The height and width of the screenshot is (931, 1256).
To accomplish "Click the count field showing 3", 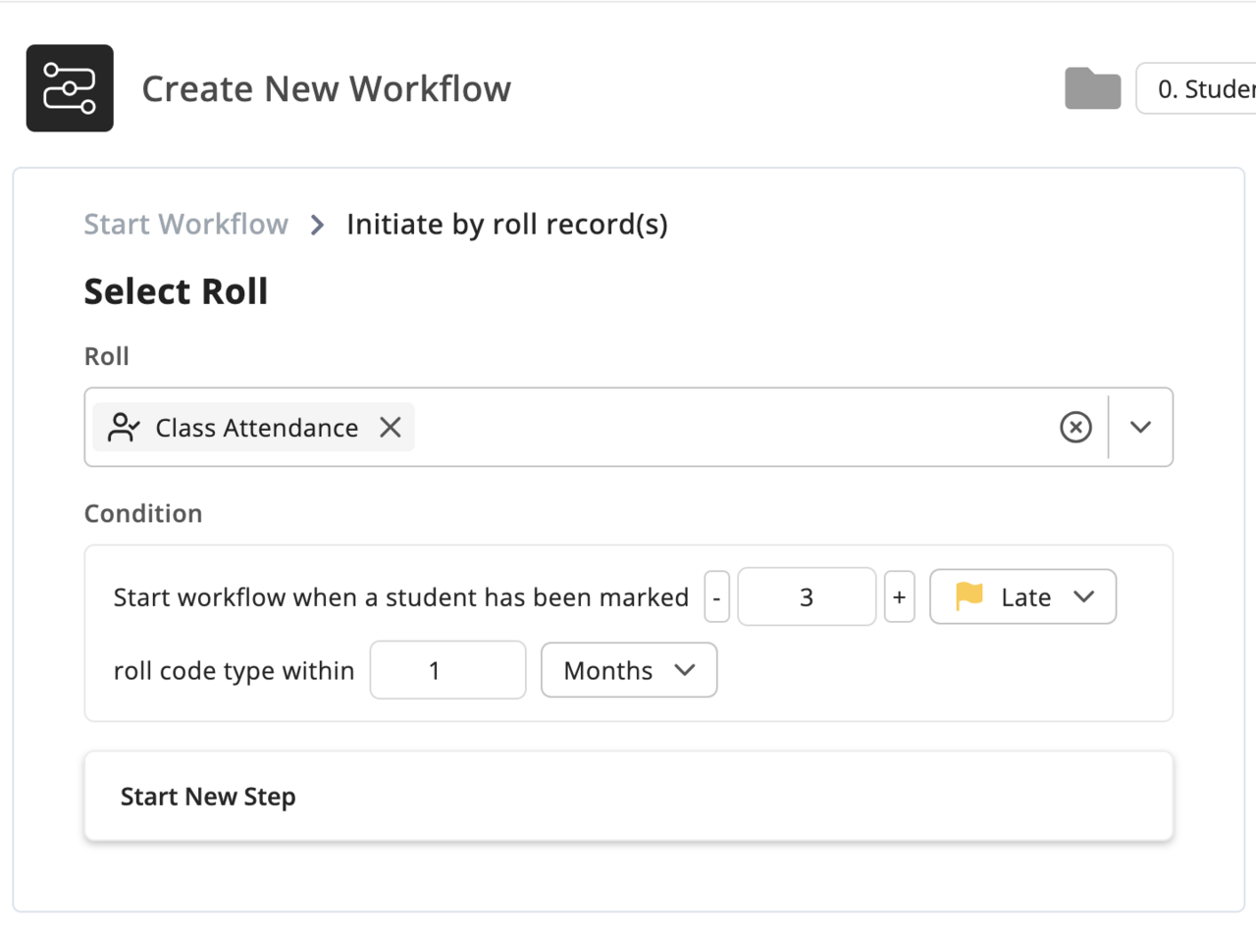I will [807, 596].
